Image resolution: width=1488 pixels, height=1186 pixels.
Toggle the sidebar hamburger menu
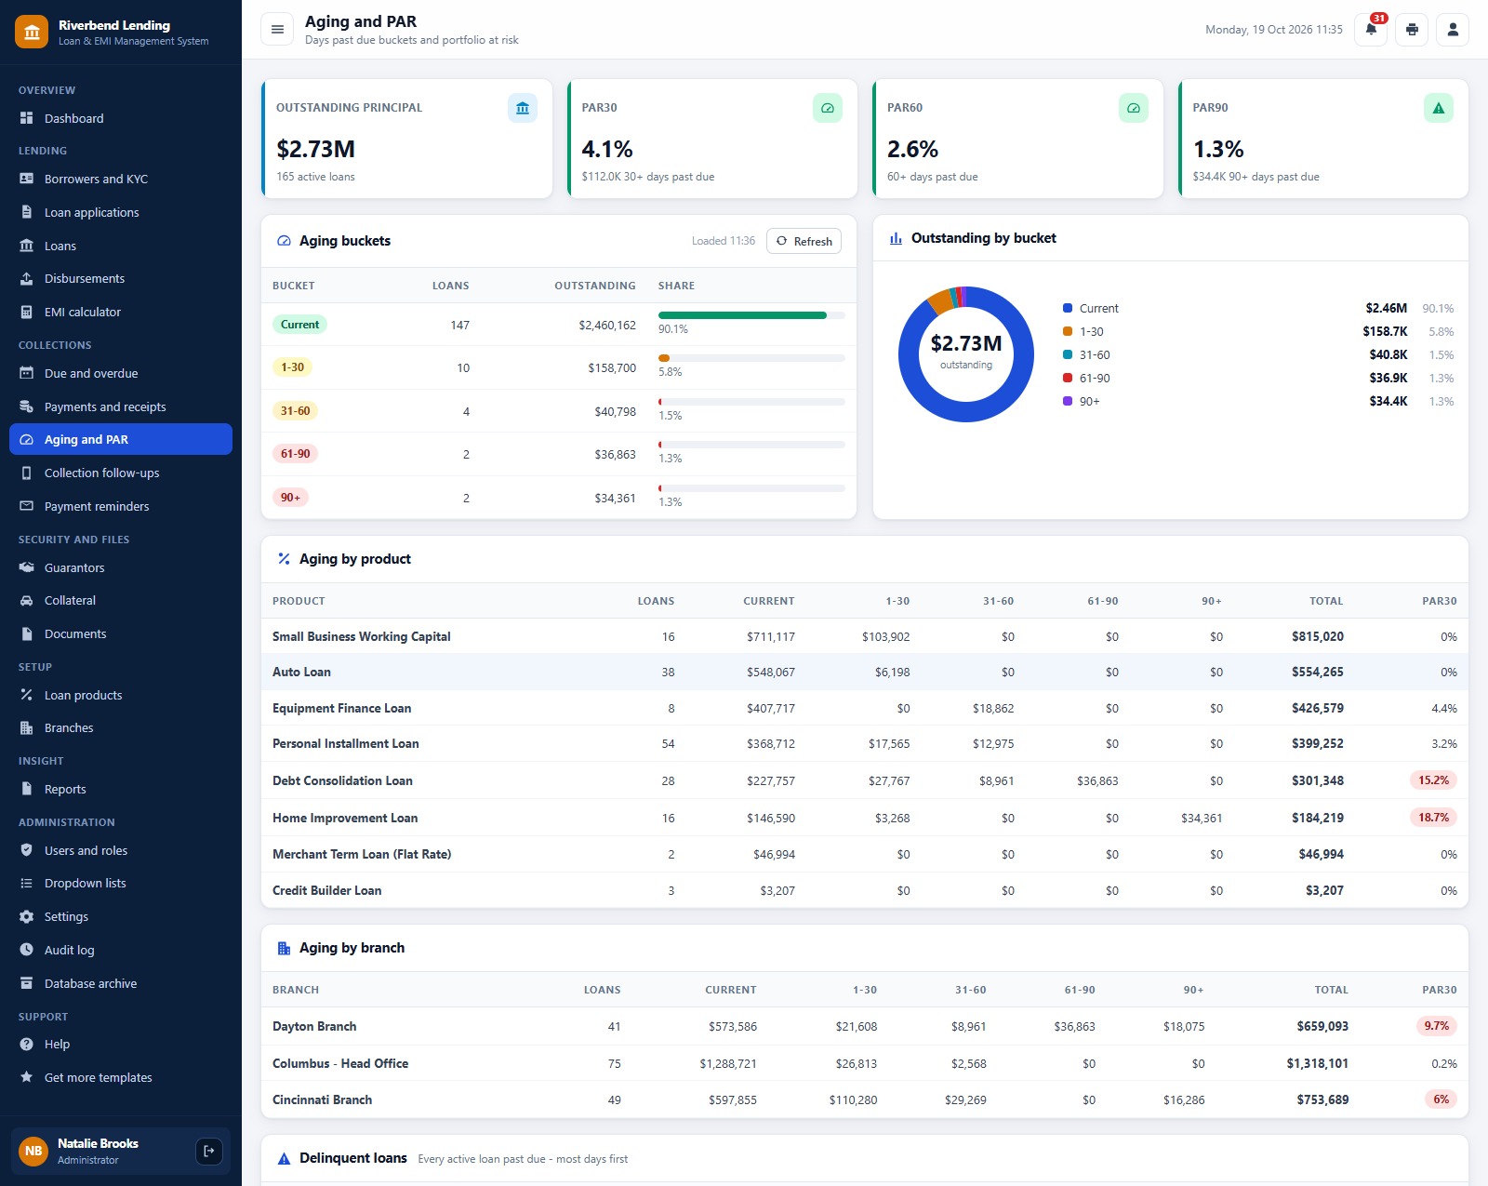tap(277, 30)
